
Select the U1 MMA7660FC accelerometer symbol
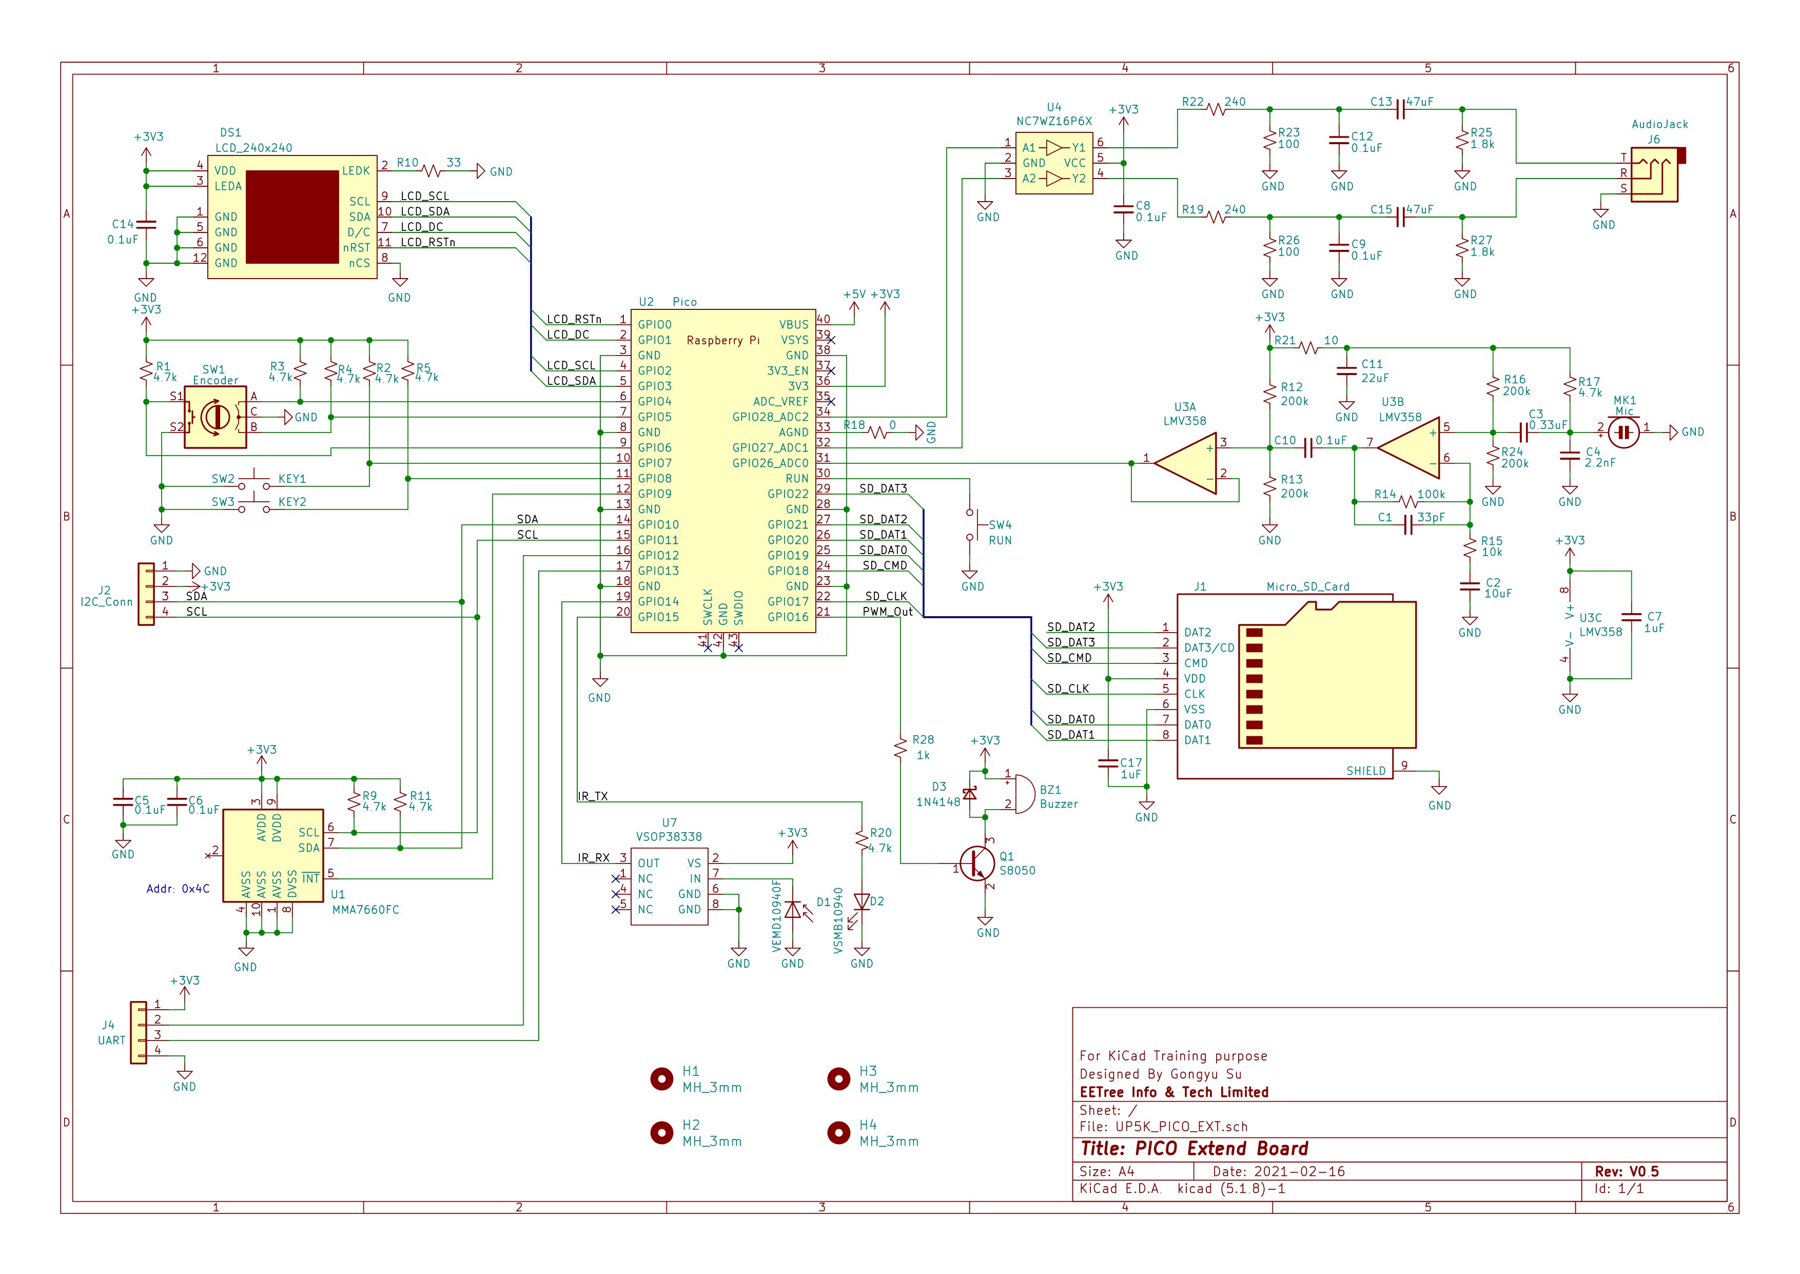tap(273, 856)
